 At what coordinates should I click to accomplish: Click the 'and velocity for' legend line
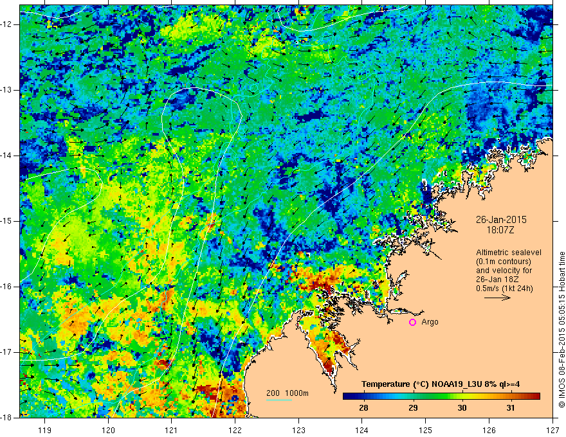504,271
